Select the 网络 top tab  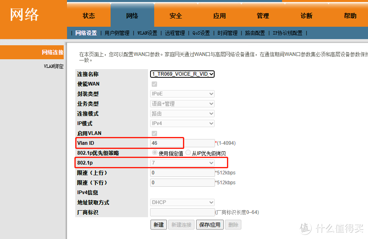(x=132, y=16)
